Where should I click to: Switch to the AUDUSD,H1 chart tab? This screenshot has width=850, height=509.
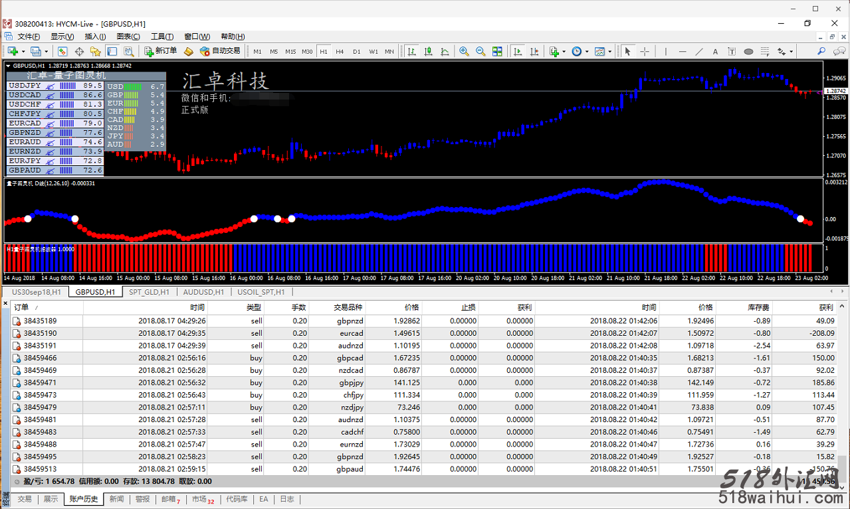[x=203, y=292]
